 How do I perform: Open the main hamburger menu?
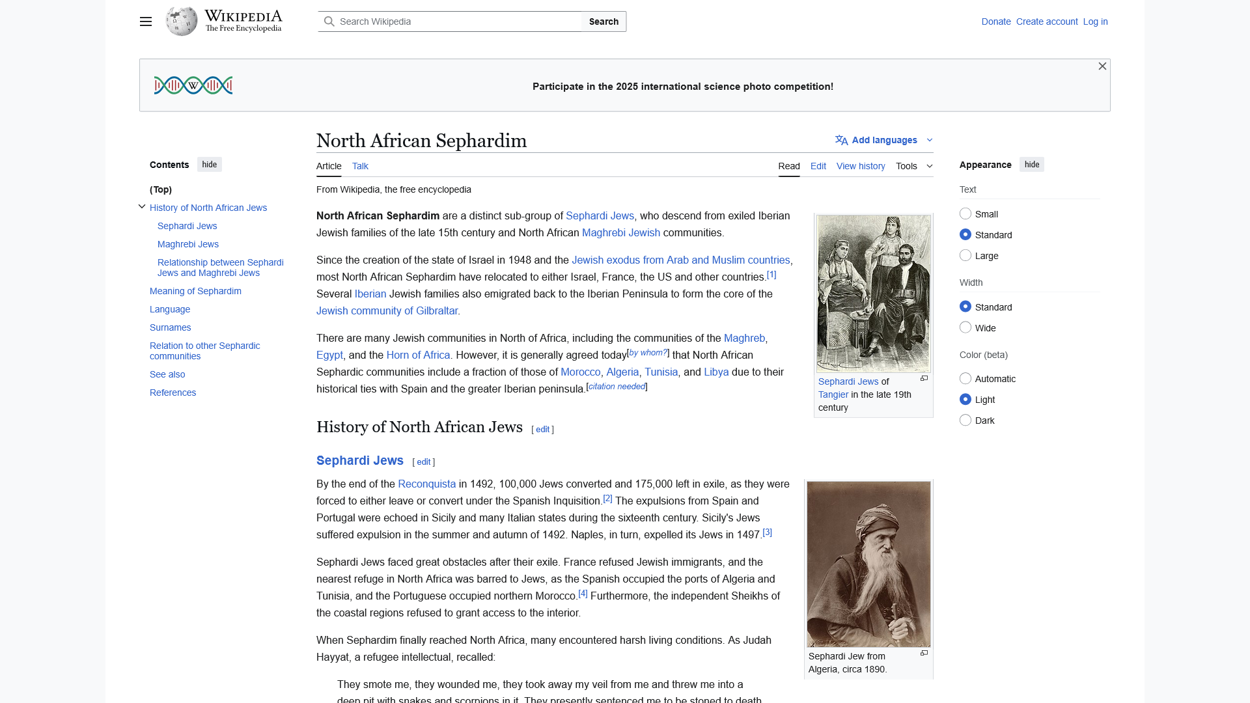tap(145, 21)
